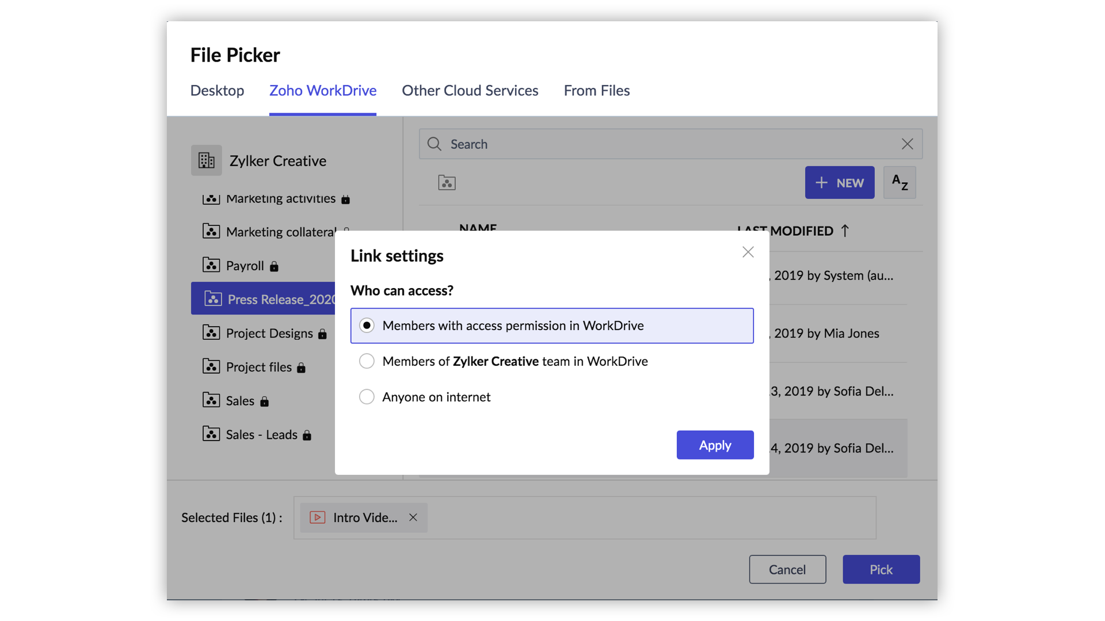Close the Link settings dialog
The width and height of the screenshot is (1105, 621).
click(x=748, y=252)
